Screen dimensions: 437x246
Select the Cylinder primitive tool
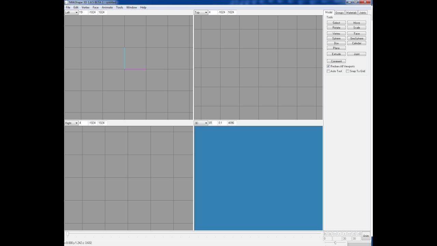[x=356, y=43]
